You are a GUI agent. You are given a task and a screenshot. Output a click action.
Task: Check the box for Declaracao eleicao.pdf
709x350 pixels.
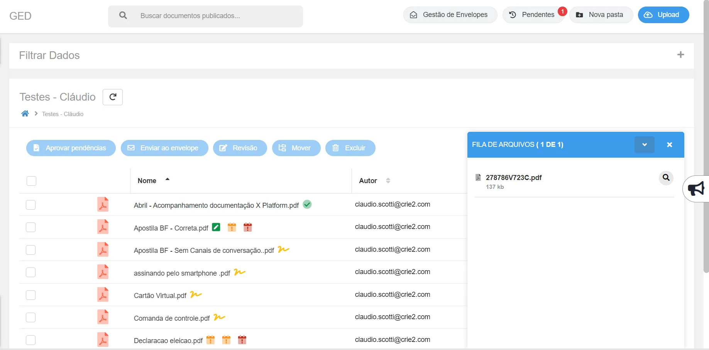tap(30, 340)
